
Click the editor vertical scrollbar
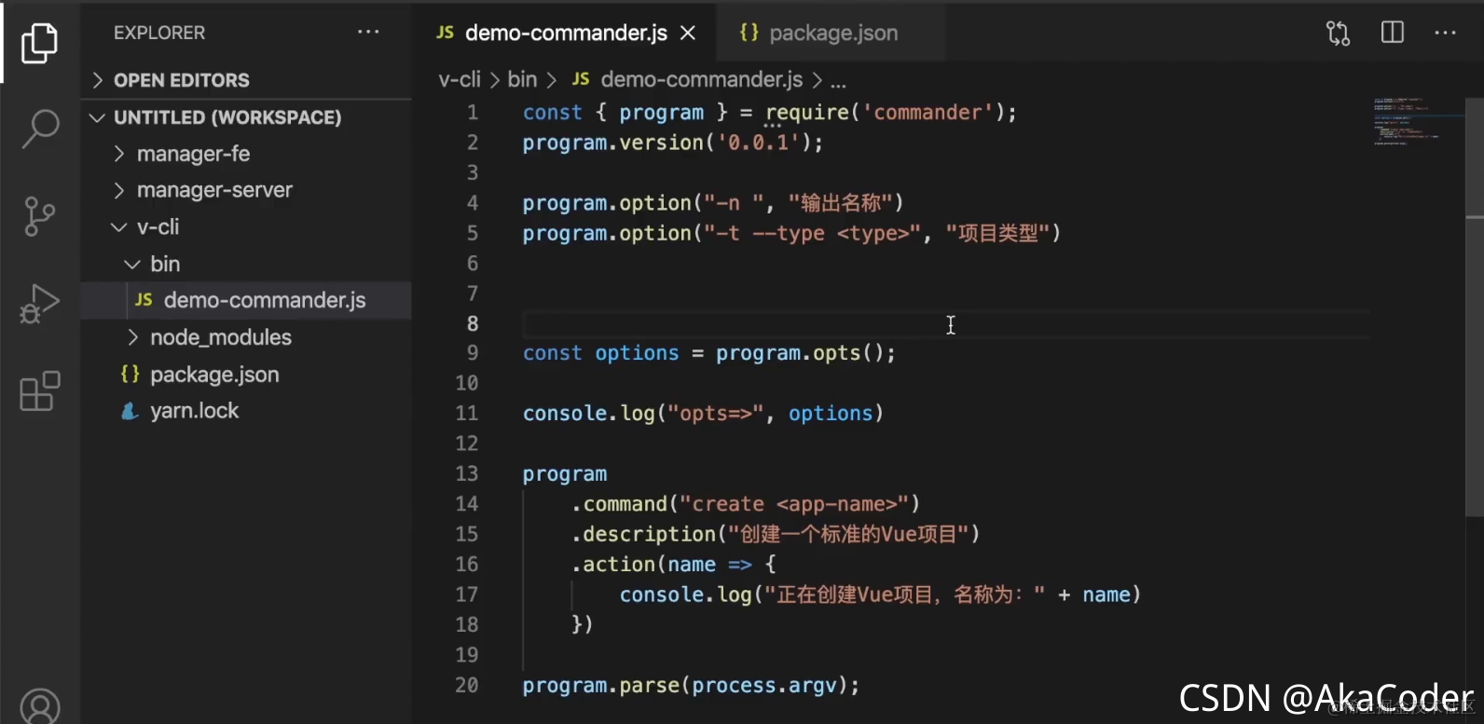pyautogui.click(x=1474, y=307)
